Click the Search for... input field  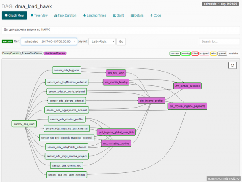217,41
